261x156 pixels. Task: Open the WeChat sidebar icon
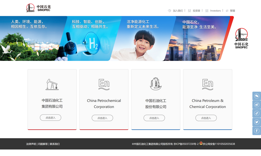coord(257,96)
